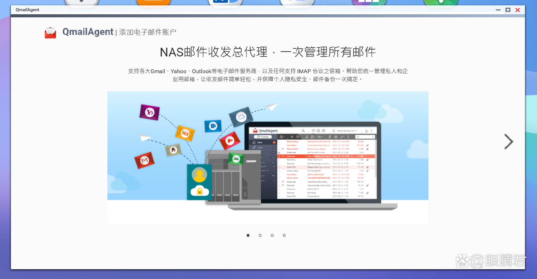Click the description paragraph about Gmail and Yahoo
Image resolution: width=537 pixels, height=279 pixels.
(x=268, y=75)
